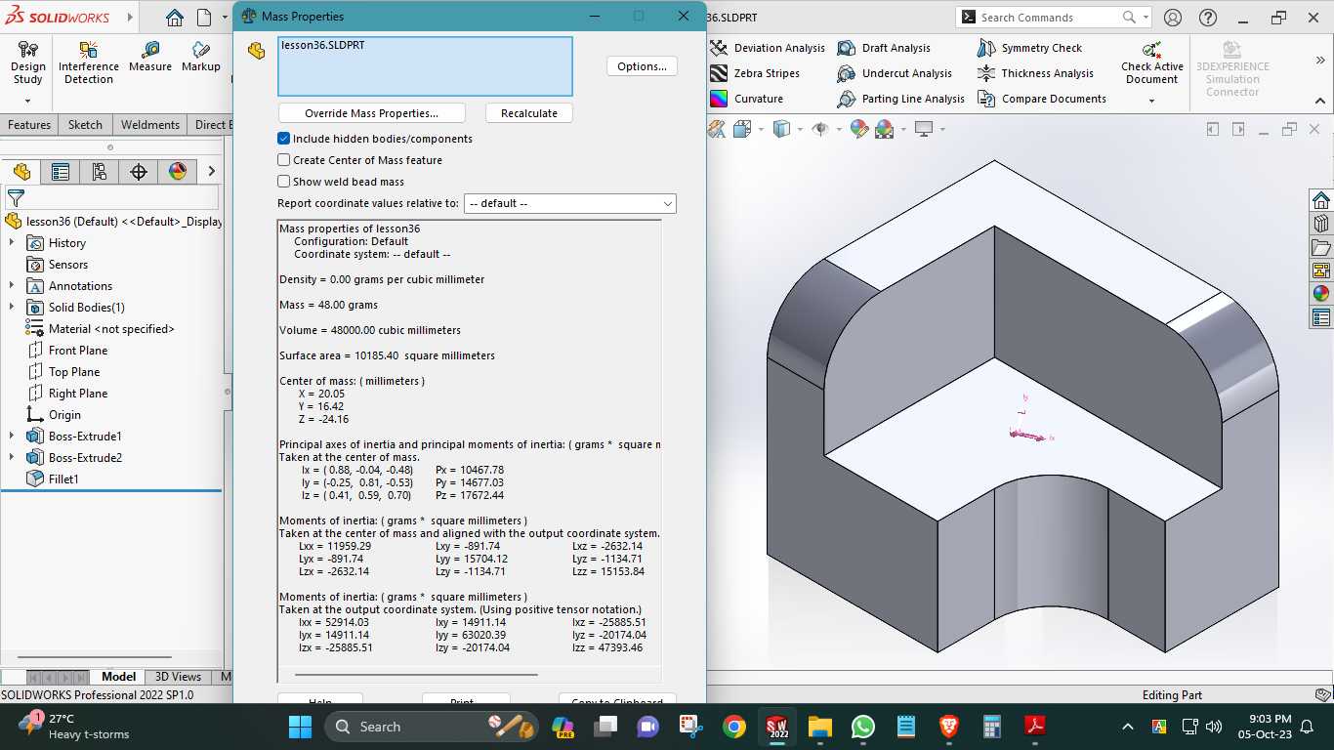Switch to FeatureManager design tree tab
1334x750 pixels.
tap(21, 172)
